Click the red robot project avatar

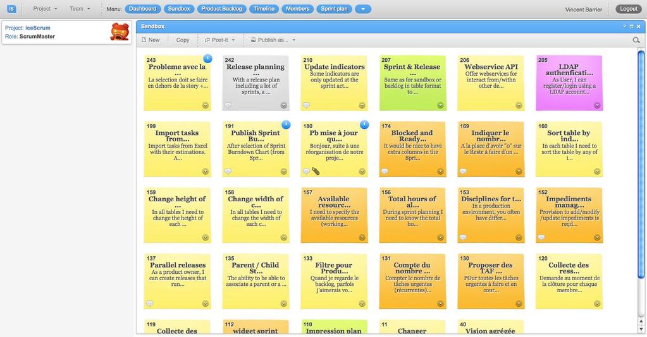click(x=120, y=32)
